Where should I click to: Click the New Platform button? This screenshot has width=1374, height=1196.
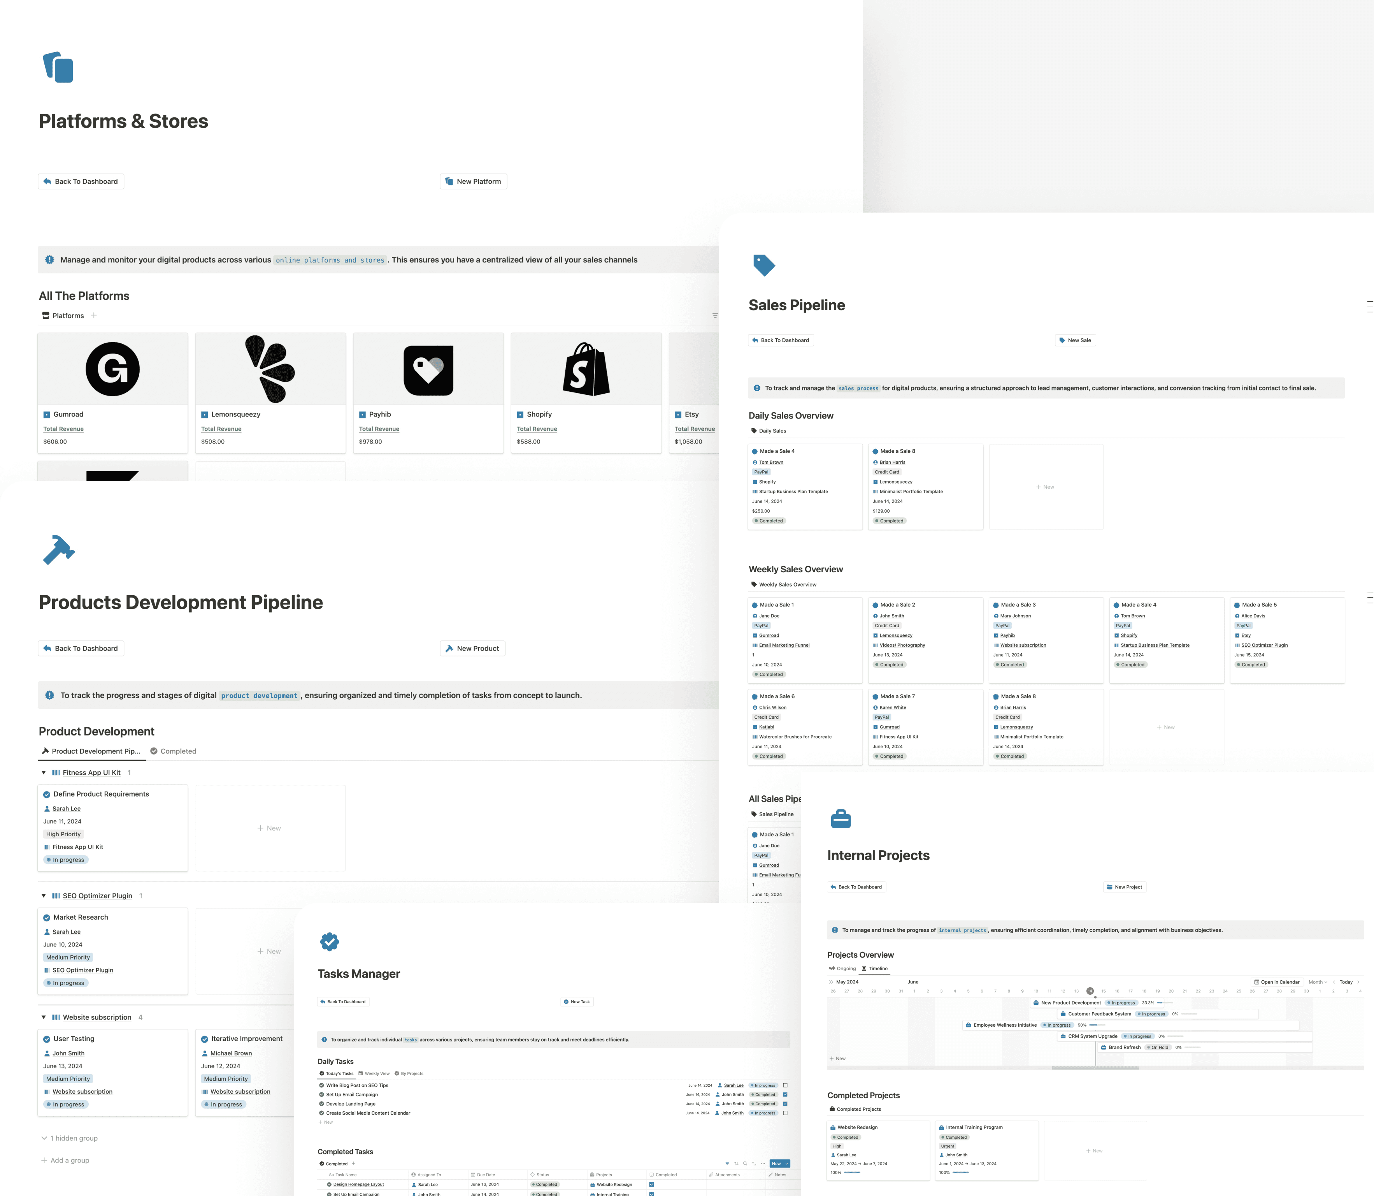tap(474, 181)
